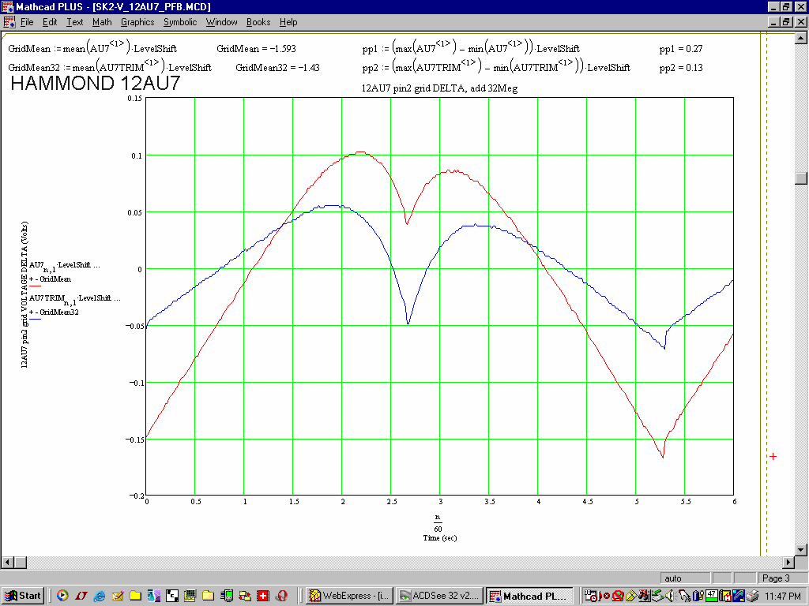This screenshot has height=606, width=809.
Task: Click the vertical scrollbar thumb
Action: (801, 177)
